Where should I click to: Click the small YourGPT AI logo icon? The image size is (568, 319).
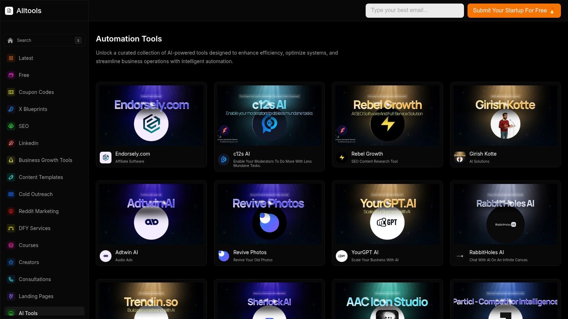pyautogui.click(x=342, y=256)
